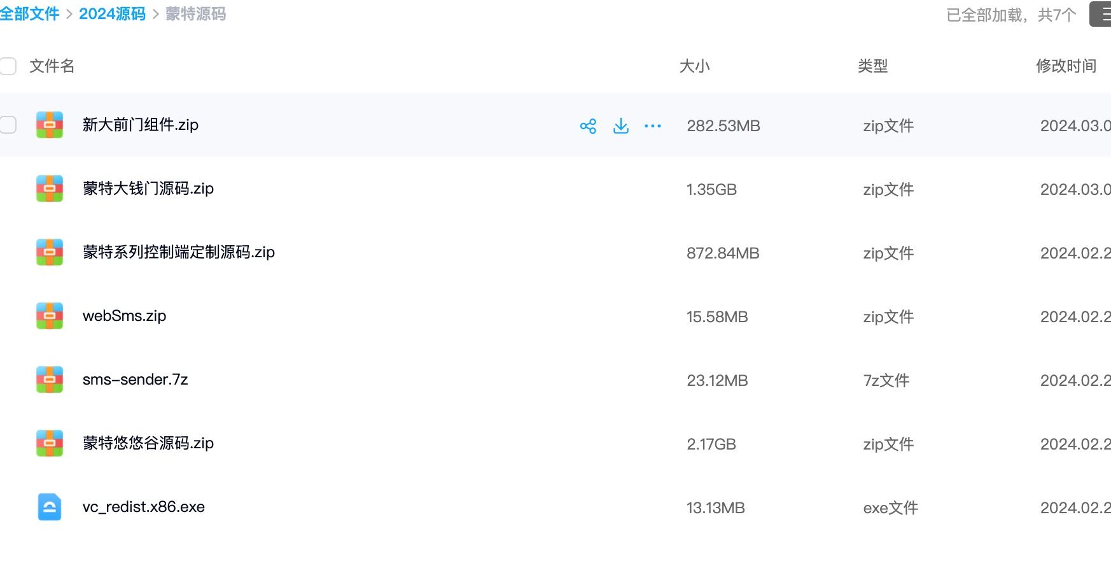Switch list view mode icon

click(1102, 14)
